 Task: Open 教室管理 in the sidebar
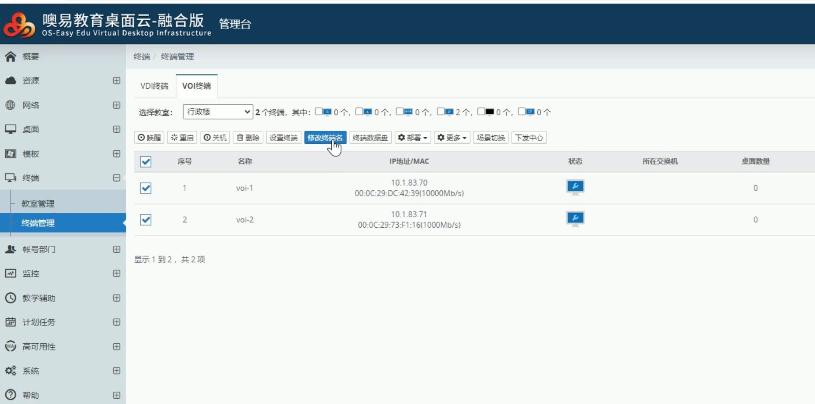point(38,204)
